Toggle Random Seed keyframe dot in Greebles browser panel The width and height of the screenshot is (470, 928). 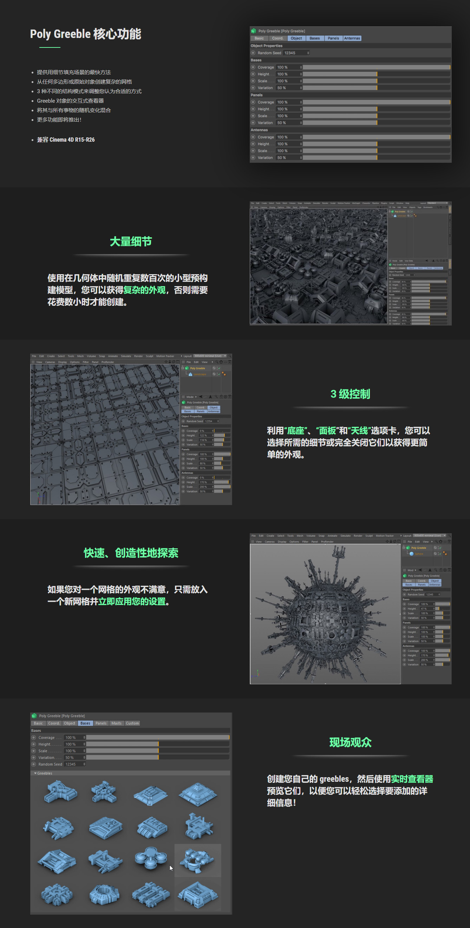click(34, 764)
